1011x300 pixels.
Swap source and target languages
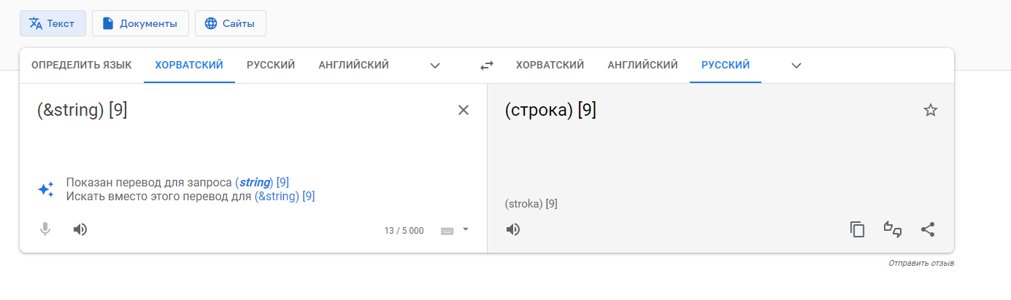point(487,66)
